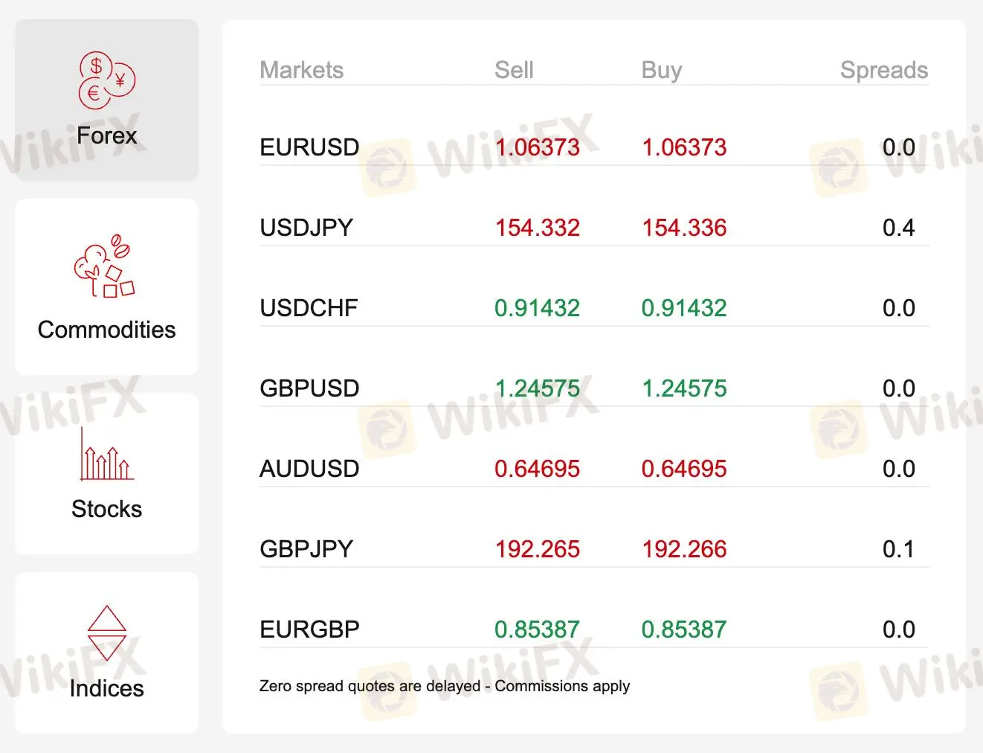Viewport: 983px width, 753px height.
Task: Click the EURGBP sell price 0.85387
Action: pos(537,629)
